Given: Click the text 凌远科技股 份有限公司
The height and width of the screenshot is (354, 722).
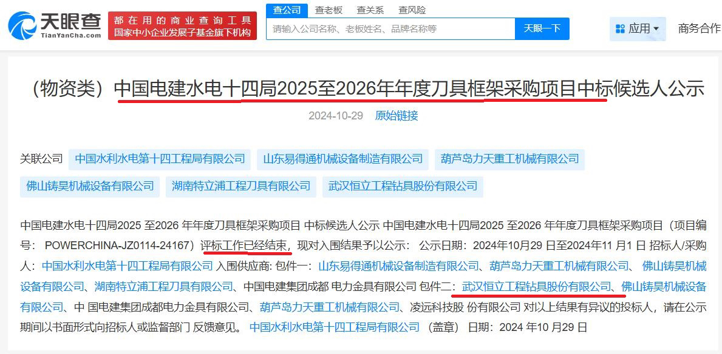Looking at the screenshot, I should [x=466, y=307].
